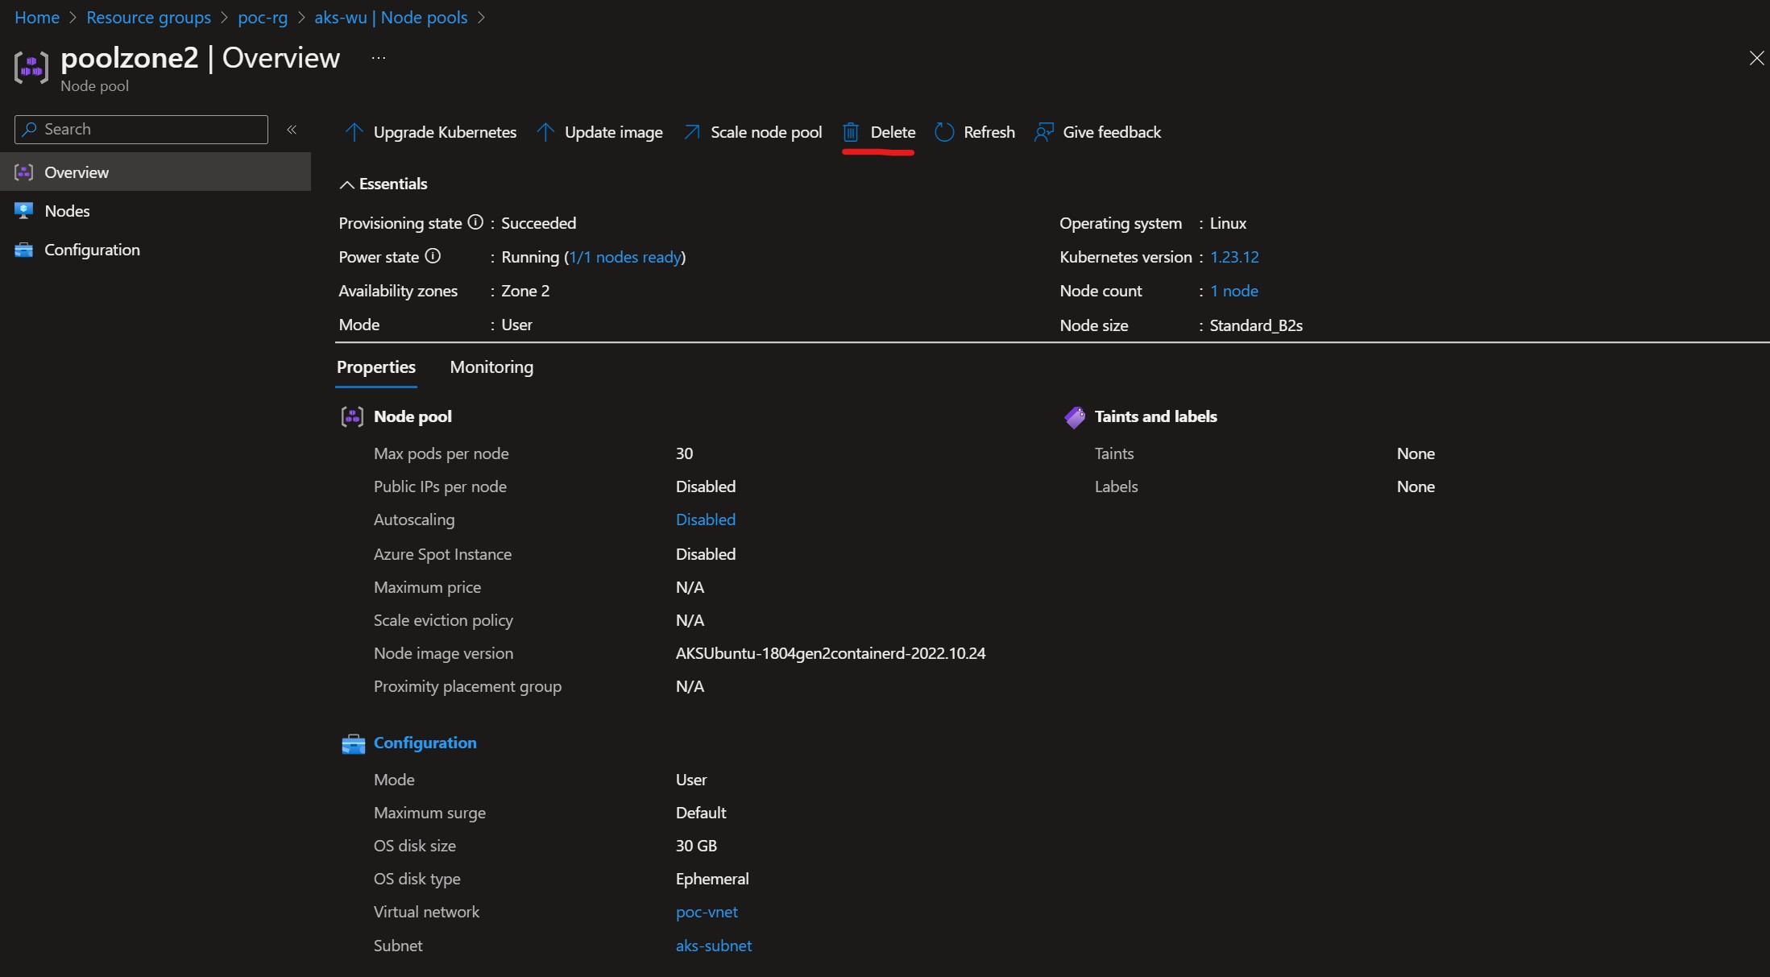Switch to the Monitoring tab

pyautogui.click(x=491, y=367)
